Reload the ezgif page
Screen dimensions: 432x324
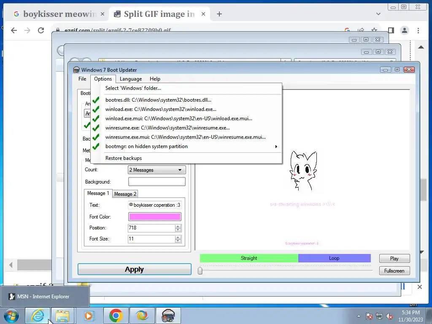click(x=41, y=30)
